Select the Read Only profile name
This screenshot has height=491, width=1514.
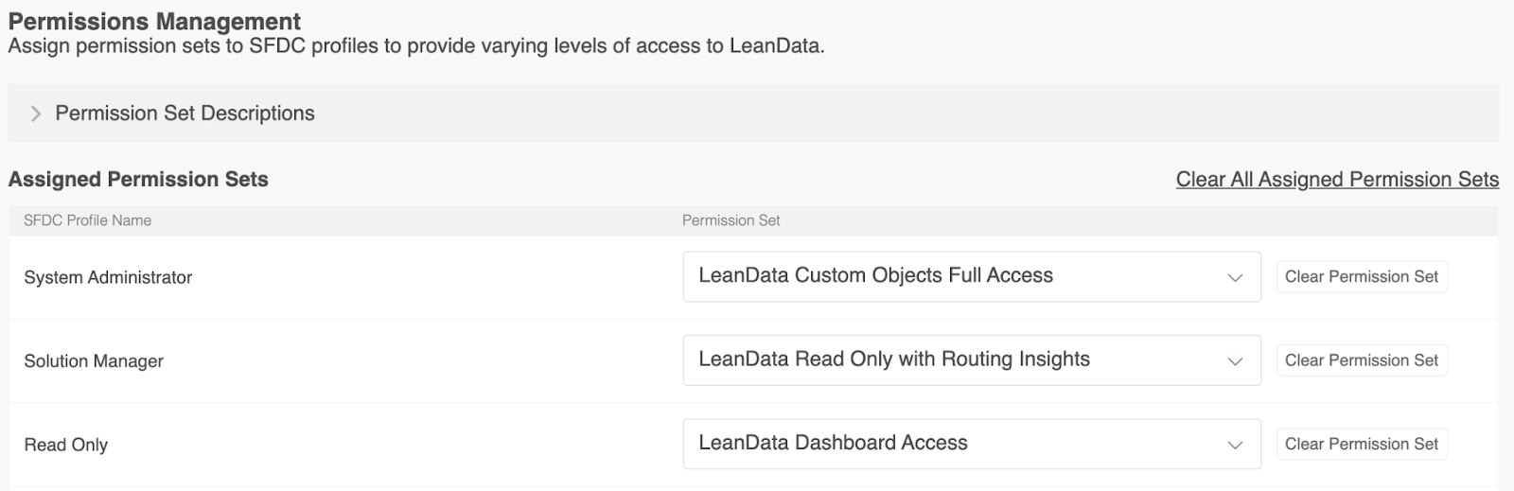pos(66,445)
